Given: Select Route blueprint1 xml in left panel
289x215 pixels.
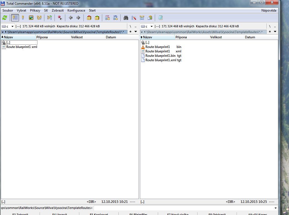Looking at the screenshot, I should pos(20,47).
